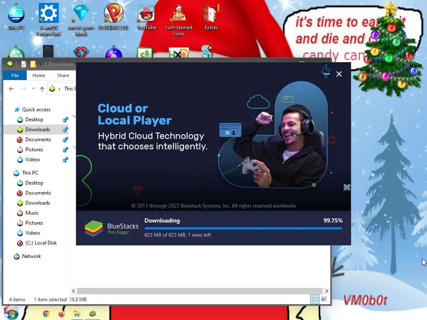Open TeamOS Forum Link desktop shortcut
The image size is (427, 320).
point(49,20)
